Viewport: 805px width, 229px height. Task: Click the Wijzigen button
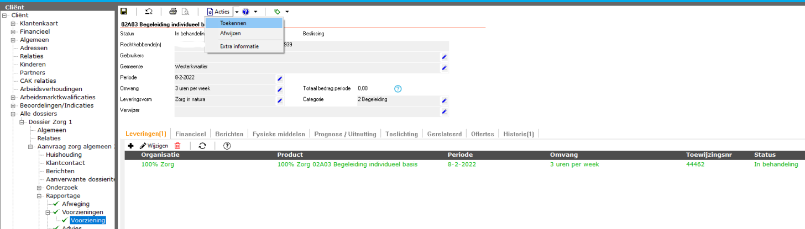154,146
